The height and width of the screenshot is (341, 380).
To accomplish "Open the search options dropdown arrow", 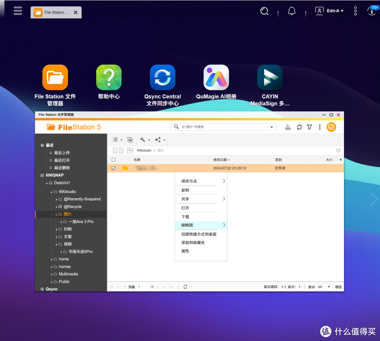I will (x=272, y=127).
